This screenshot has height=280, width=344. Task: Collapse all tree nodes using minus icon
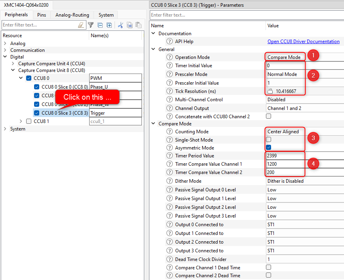point(100,25)
